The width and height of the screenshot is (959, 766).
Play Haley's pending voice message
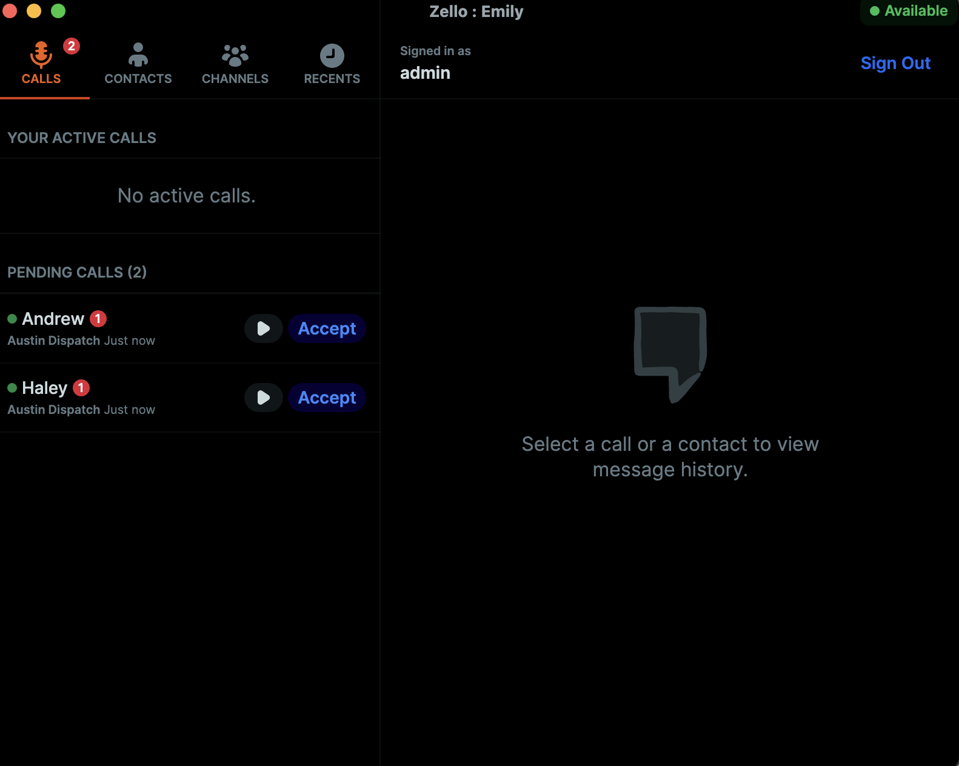click(x=264, y=398)
